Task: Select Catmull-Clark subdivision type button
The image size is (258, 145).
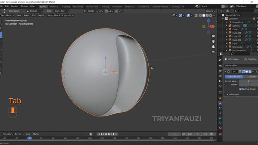Action: [x=234, y=77]
